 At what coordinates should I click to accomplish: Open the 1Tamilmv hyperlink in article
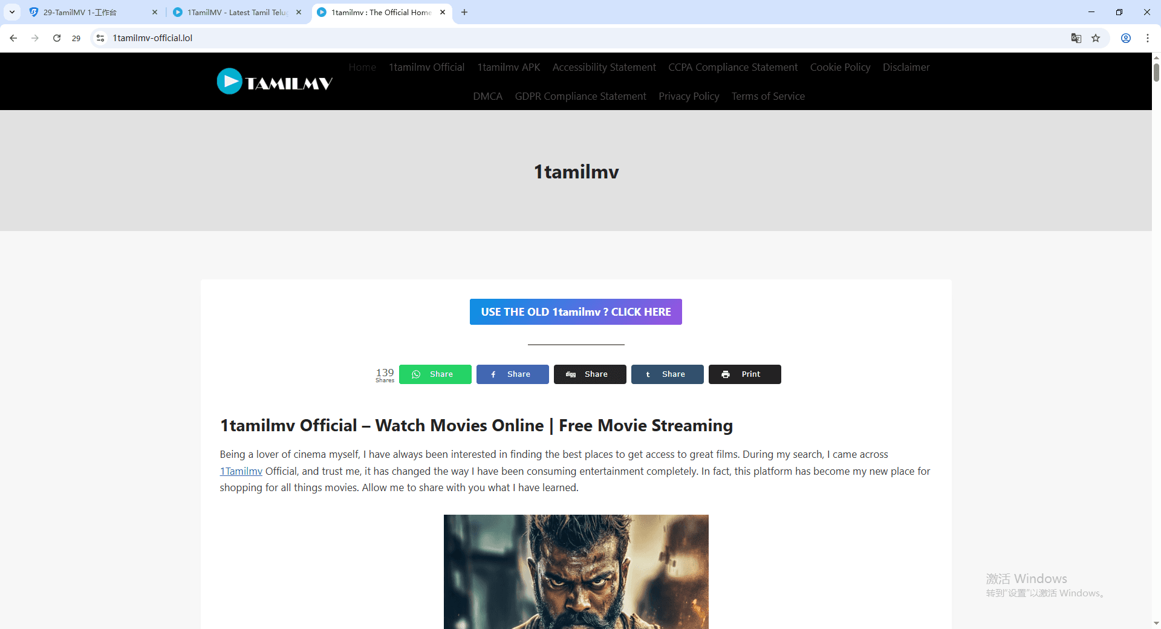point(241,471)
